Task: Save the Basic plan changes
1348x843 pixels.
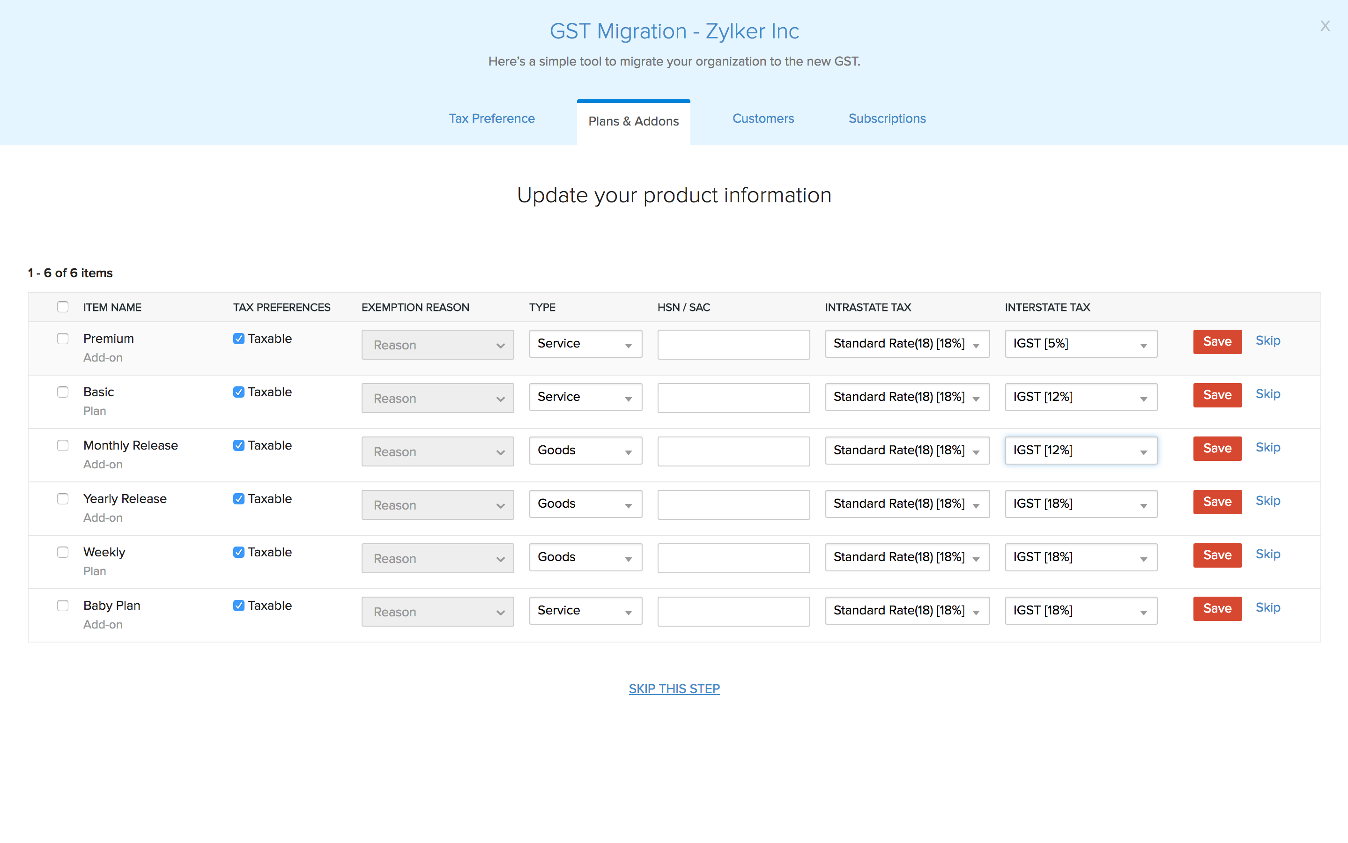Action: [x=1217, y=395]
